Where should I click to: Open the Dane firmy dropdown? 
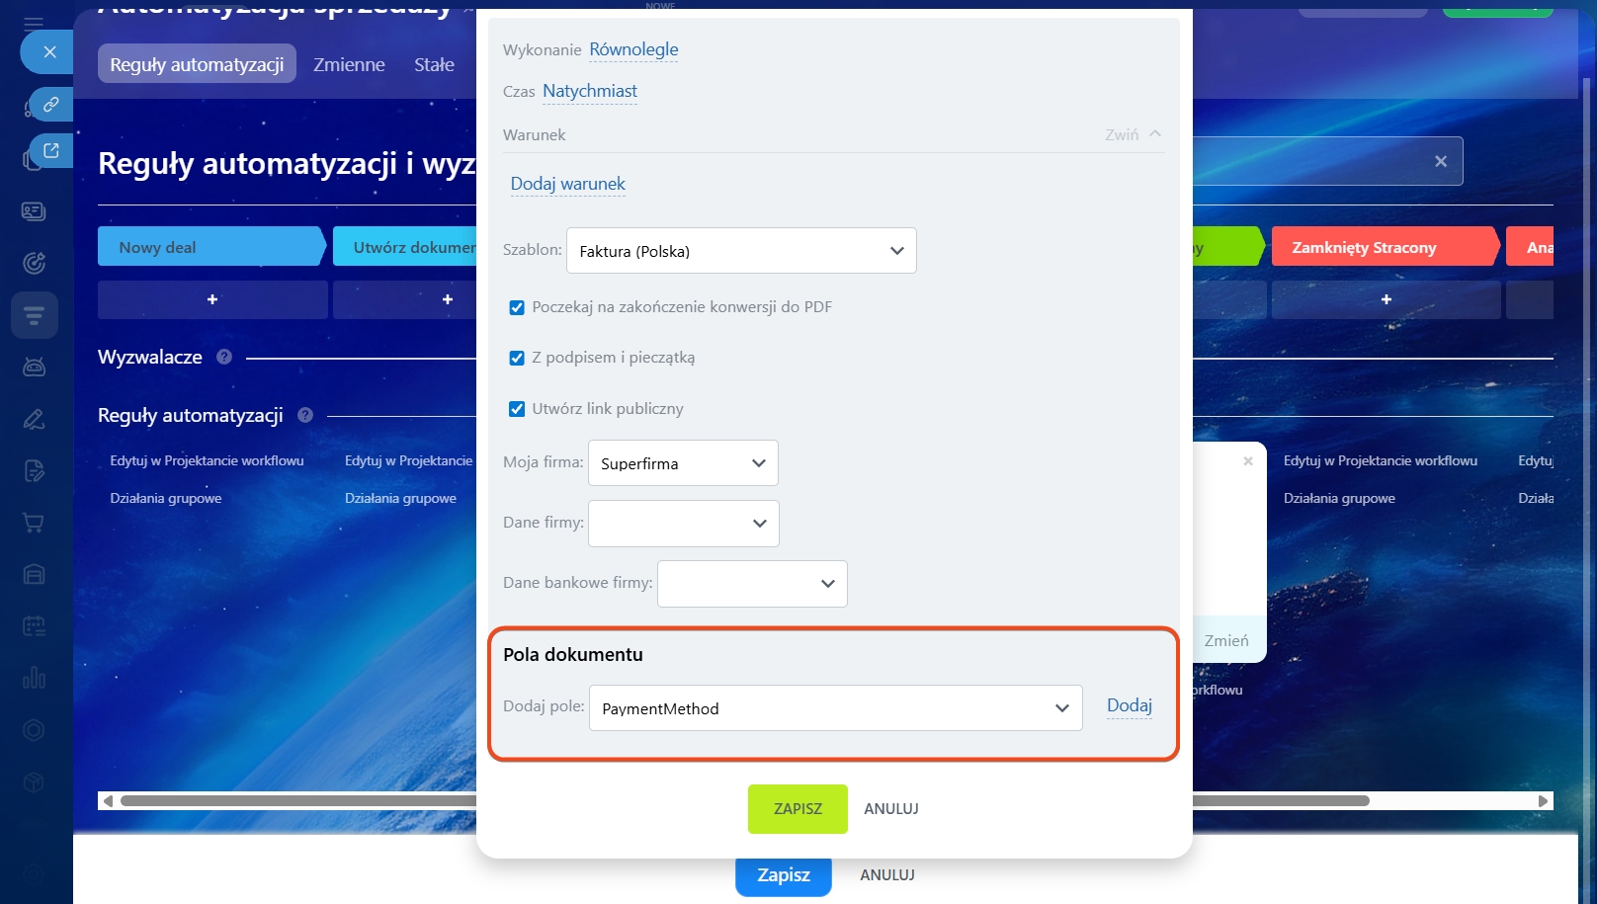pos(684,524)
